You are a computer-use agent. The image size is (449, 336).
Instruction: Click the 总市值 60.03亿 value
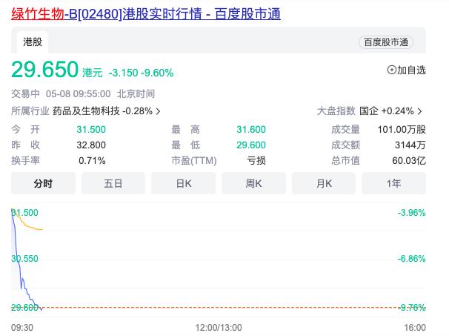(410, 160)
